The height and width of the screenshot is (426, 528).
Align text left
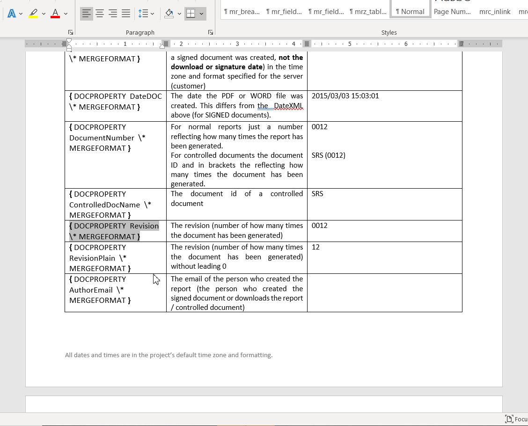(87, 14)
